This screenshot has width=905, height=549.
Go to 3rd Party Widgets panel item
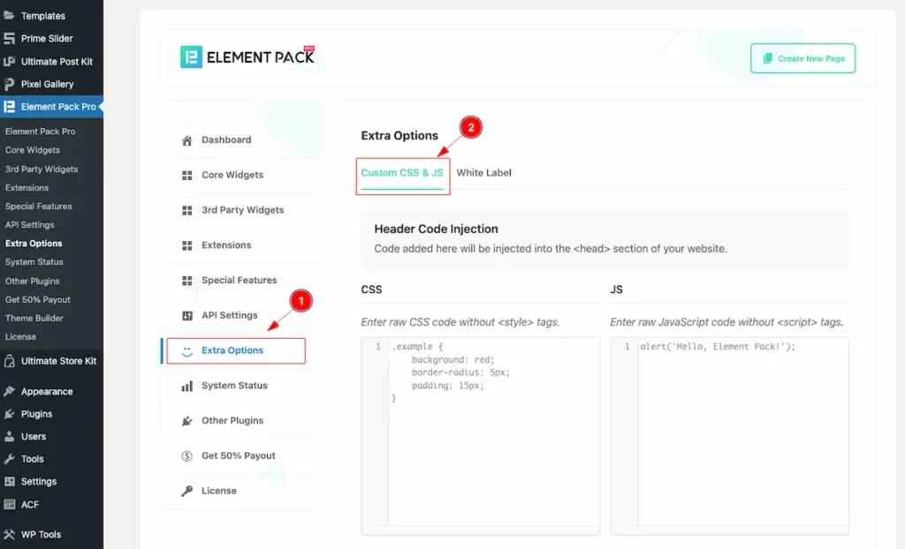242,210
